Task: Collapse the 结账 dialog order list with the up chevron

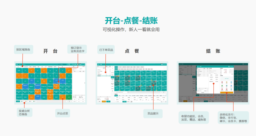Action: click(200, 88)
